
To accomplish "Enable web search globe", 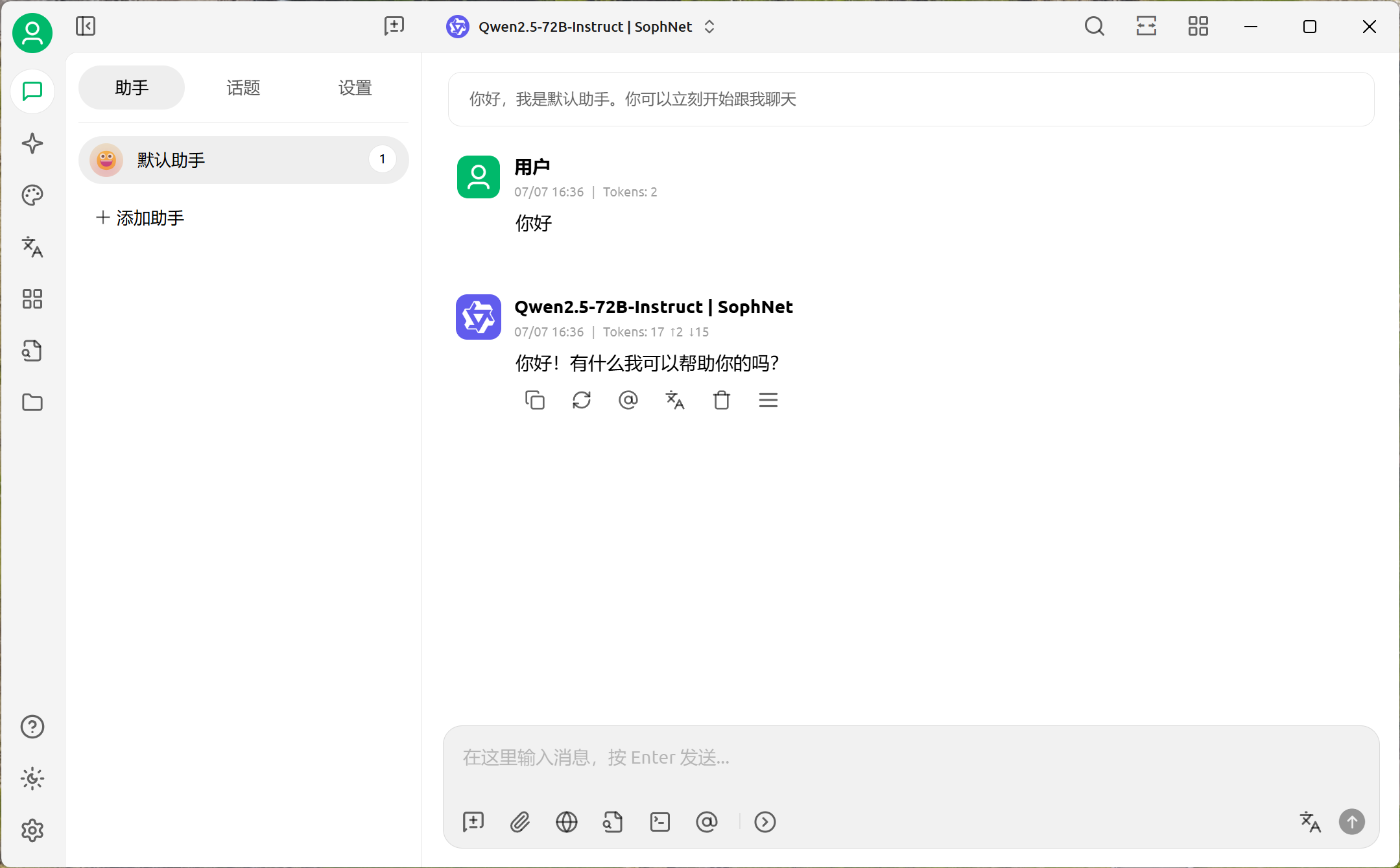I will point(567,822).
